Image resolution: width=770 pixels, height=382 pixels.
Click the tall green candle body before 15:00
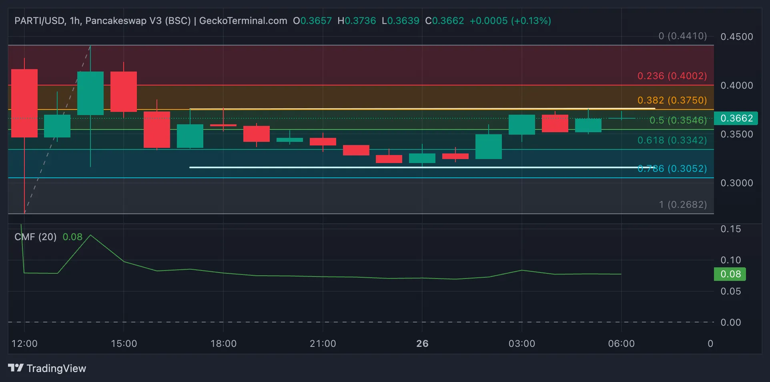coord(90,93)
